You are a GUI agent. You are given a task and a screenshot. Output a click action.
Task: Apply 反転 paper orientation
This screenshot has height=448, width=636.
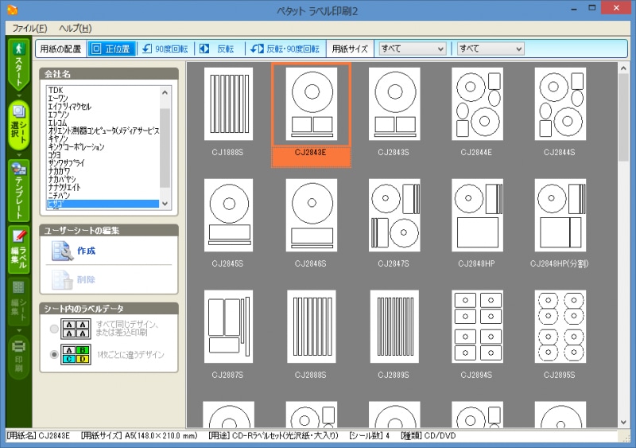[217, 49]
